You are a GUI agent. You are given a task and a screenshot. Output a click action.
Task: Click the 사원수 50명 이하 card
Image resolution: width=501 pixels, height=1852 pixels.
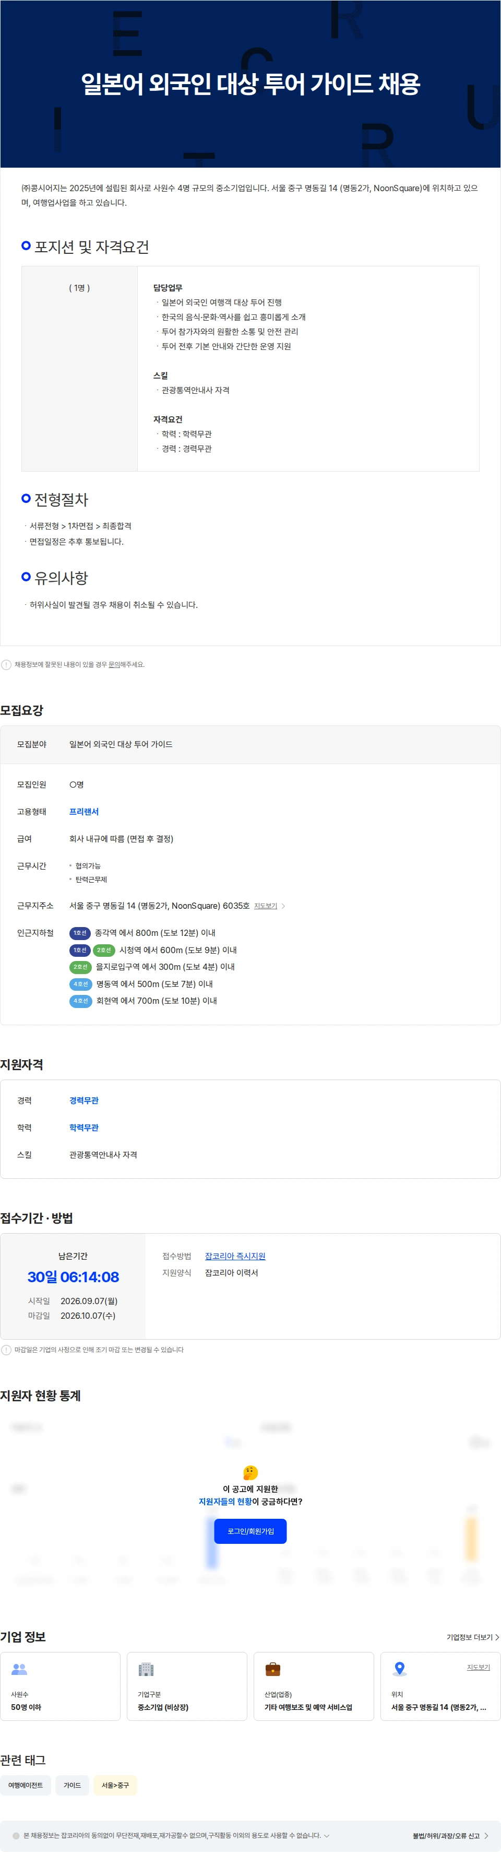[x=61, y=1686]
